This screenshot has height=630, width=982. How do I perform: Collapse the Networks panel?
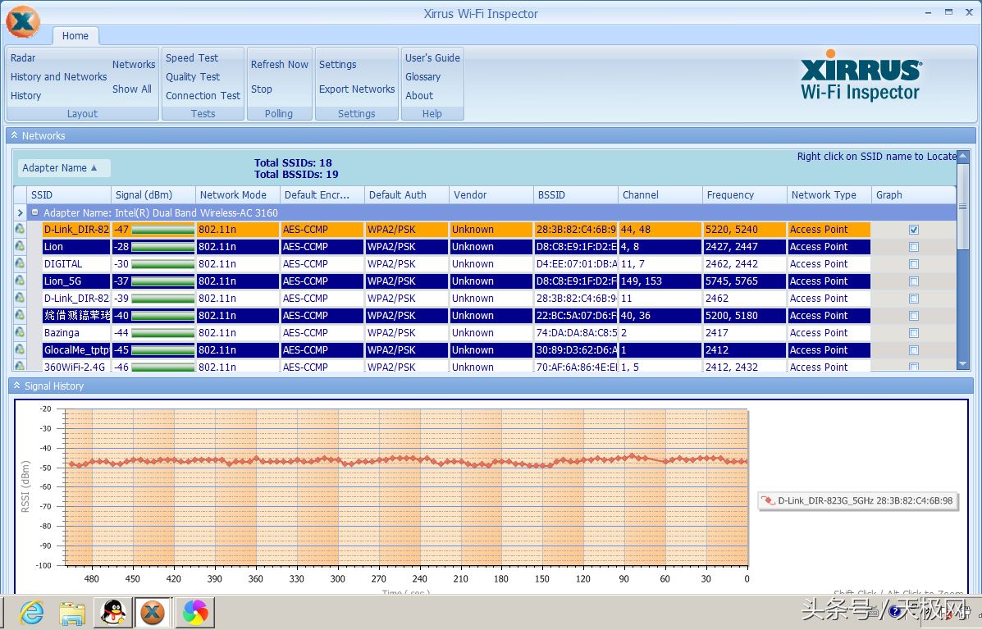(x=15, y=135)
